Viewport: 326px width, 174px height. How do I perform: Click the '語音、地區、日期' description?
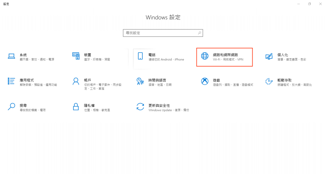coord(160,85)
